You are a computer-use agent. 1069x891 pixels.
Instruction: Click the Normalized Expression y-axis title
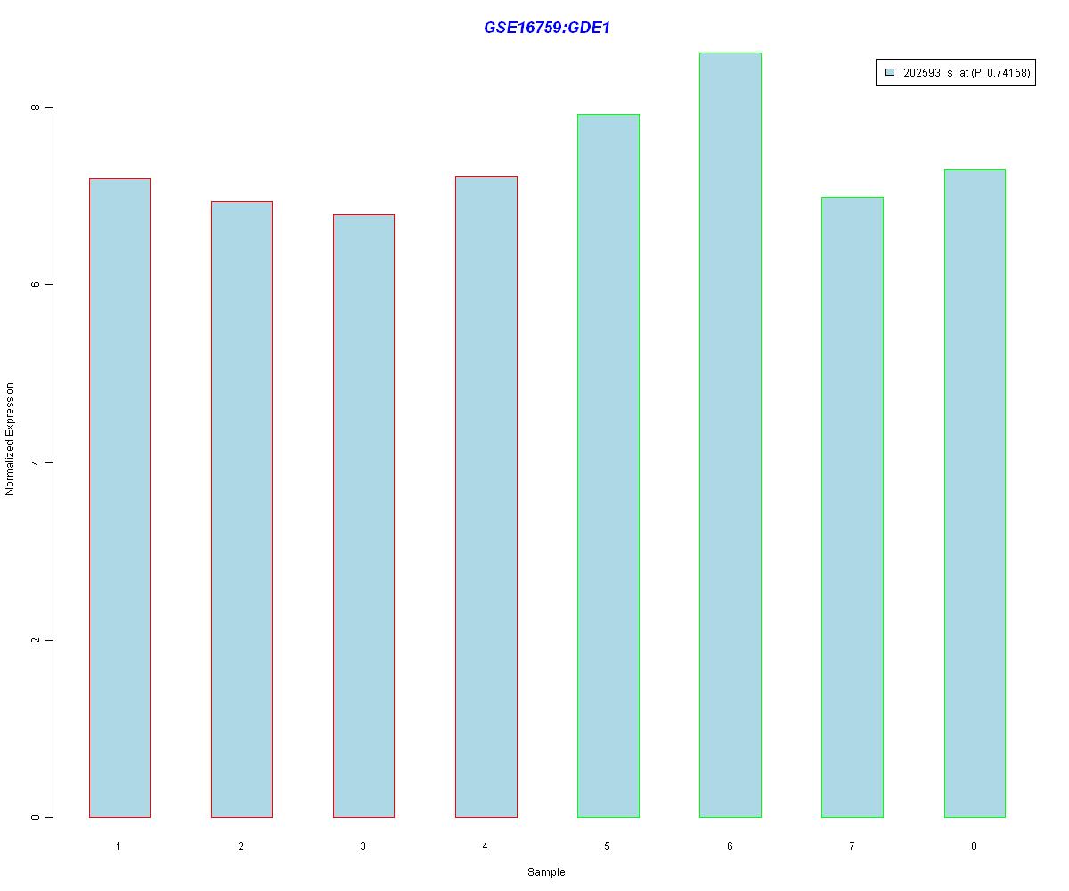pos(11,438)
